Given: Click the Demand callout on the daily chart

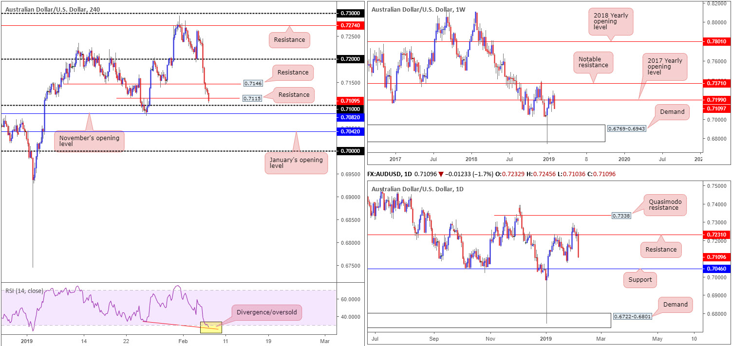Looking at the screenshot, I should tap(675, 305).
